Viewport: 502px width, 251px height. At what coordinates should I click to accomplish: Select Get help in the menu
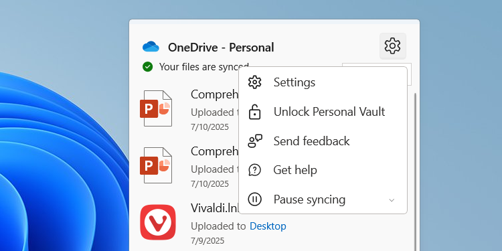[x=323, y=170]
